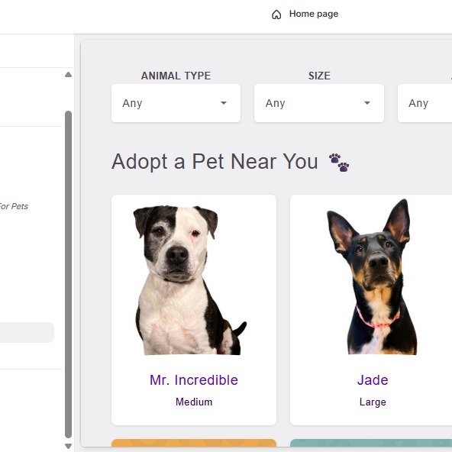Click the Animal Type dropdown arrow
This screenshot has width=452, height=452.
tap(224, 103)
